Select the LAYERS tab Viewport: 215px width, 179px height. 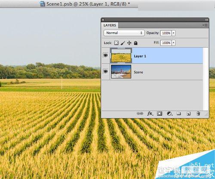(110, 25)
